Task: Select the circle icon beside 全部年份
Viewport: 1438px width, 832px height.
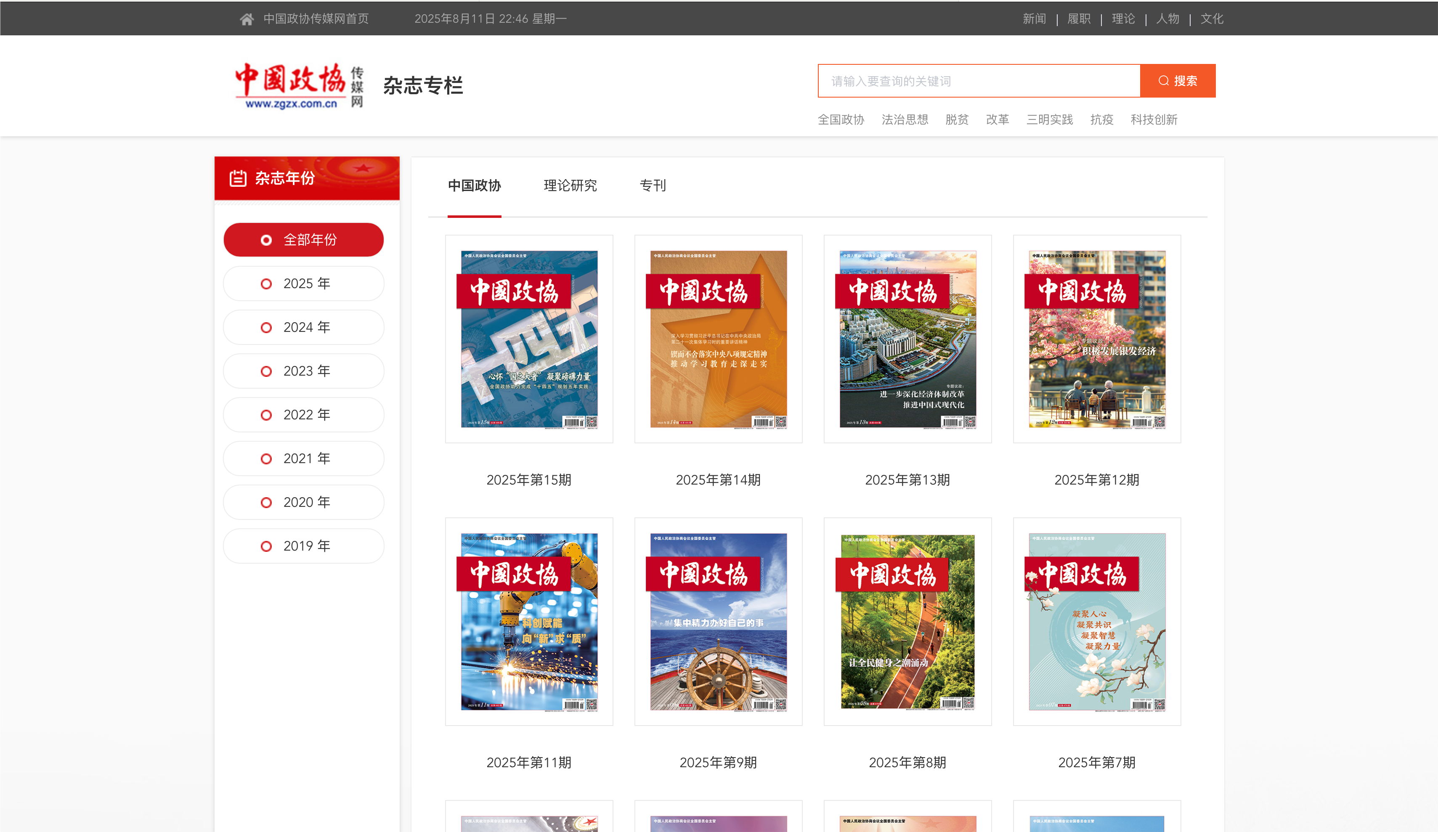Action: pyautogui.click(x=266, y=240)
